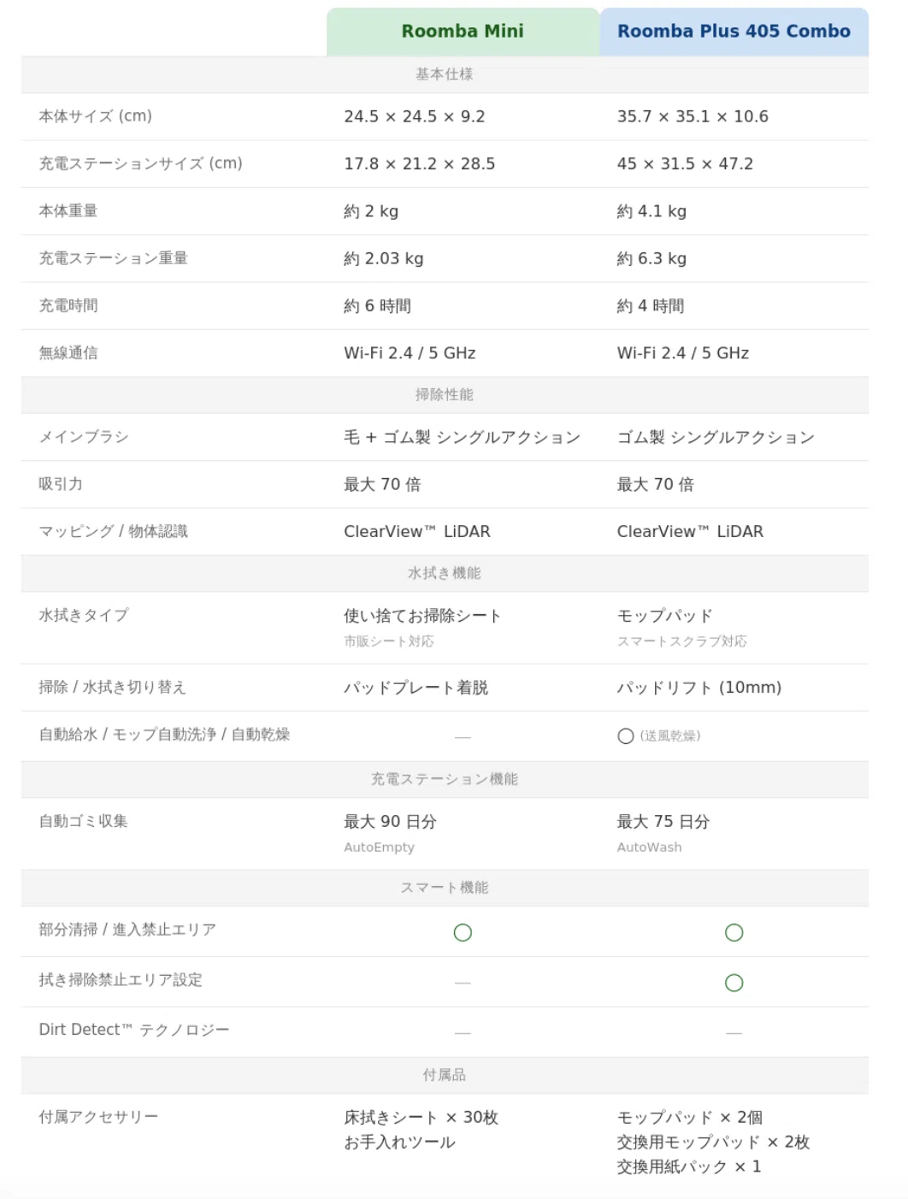Click the circle icon beside 送風乾燥
The image size is (908, 1199).
pos(626,736)
